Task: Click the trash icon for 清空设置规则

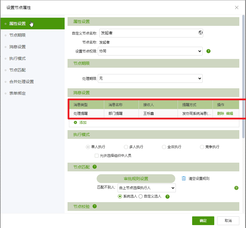Action: pos(184,178)
